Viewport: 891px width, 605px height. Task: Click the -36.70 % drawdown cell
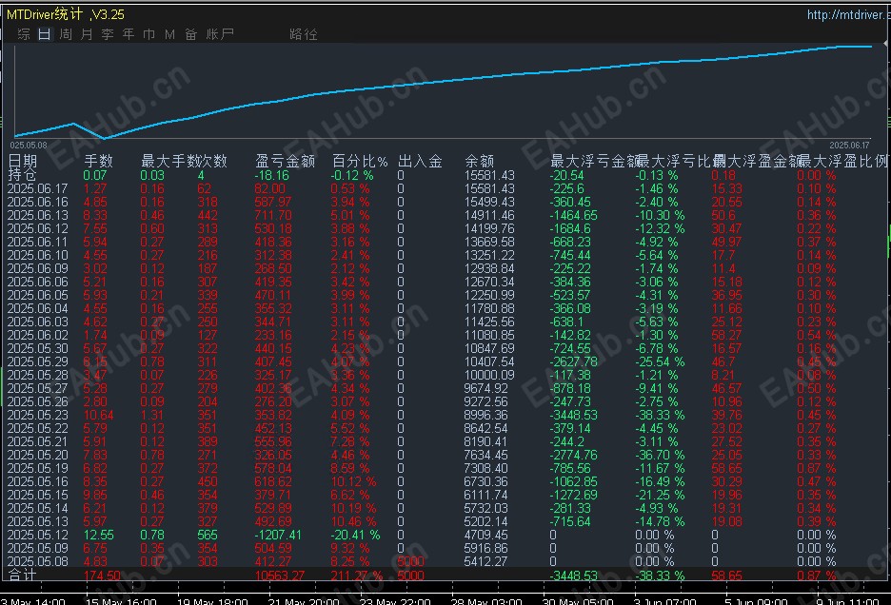660,455
